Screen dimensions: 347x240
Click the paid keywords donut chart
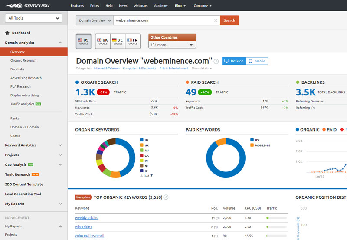(x=226, y=158)
